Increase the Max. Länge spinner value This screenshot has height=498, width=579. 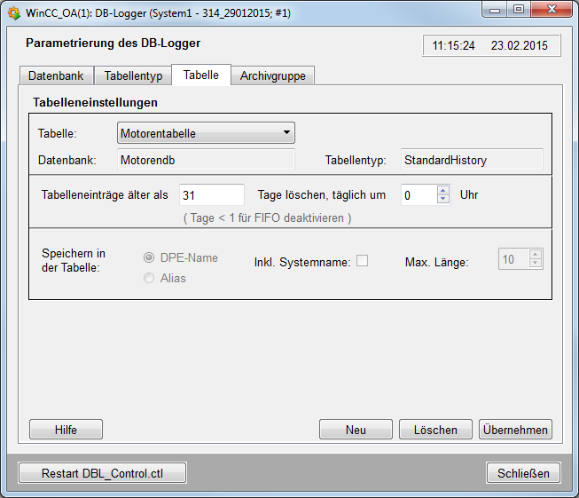coord(535,255)
